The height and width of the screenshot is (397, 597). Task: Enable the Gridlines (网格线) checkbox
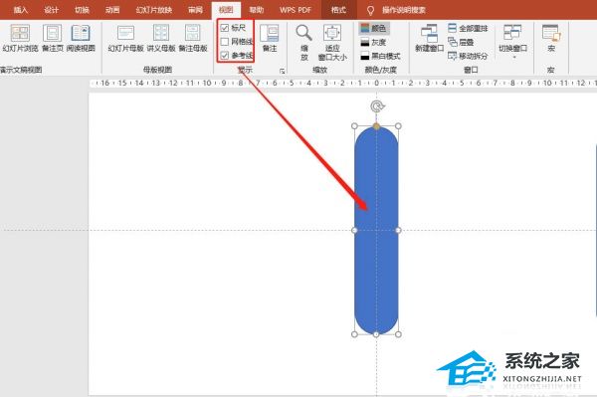click(x=225, y=42)
